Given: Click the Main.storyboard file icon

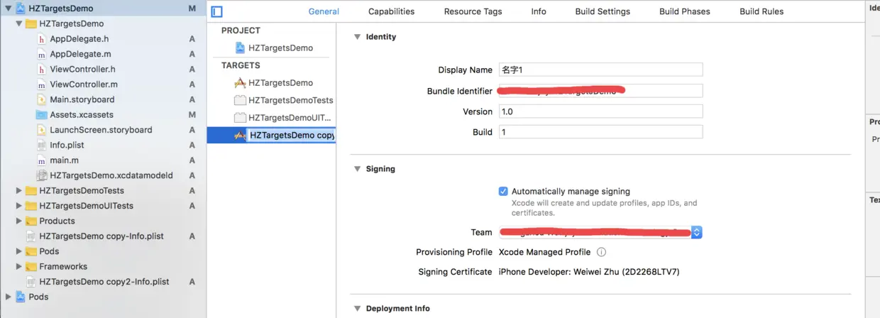Looking at the screenshot, I should tap(42, 99).
